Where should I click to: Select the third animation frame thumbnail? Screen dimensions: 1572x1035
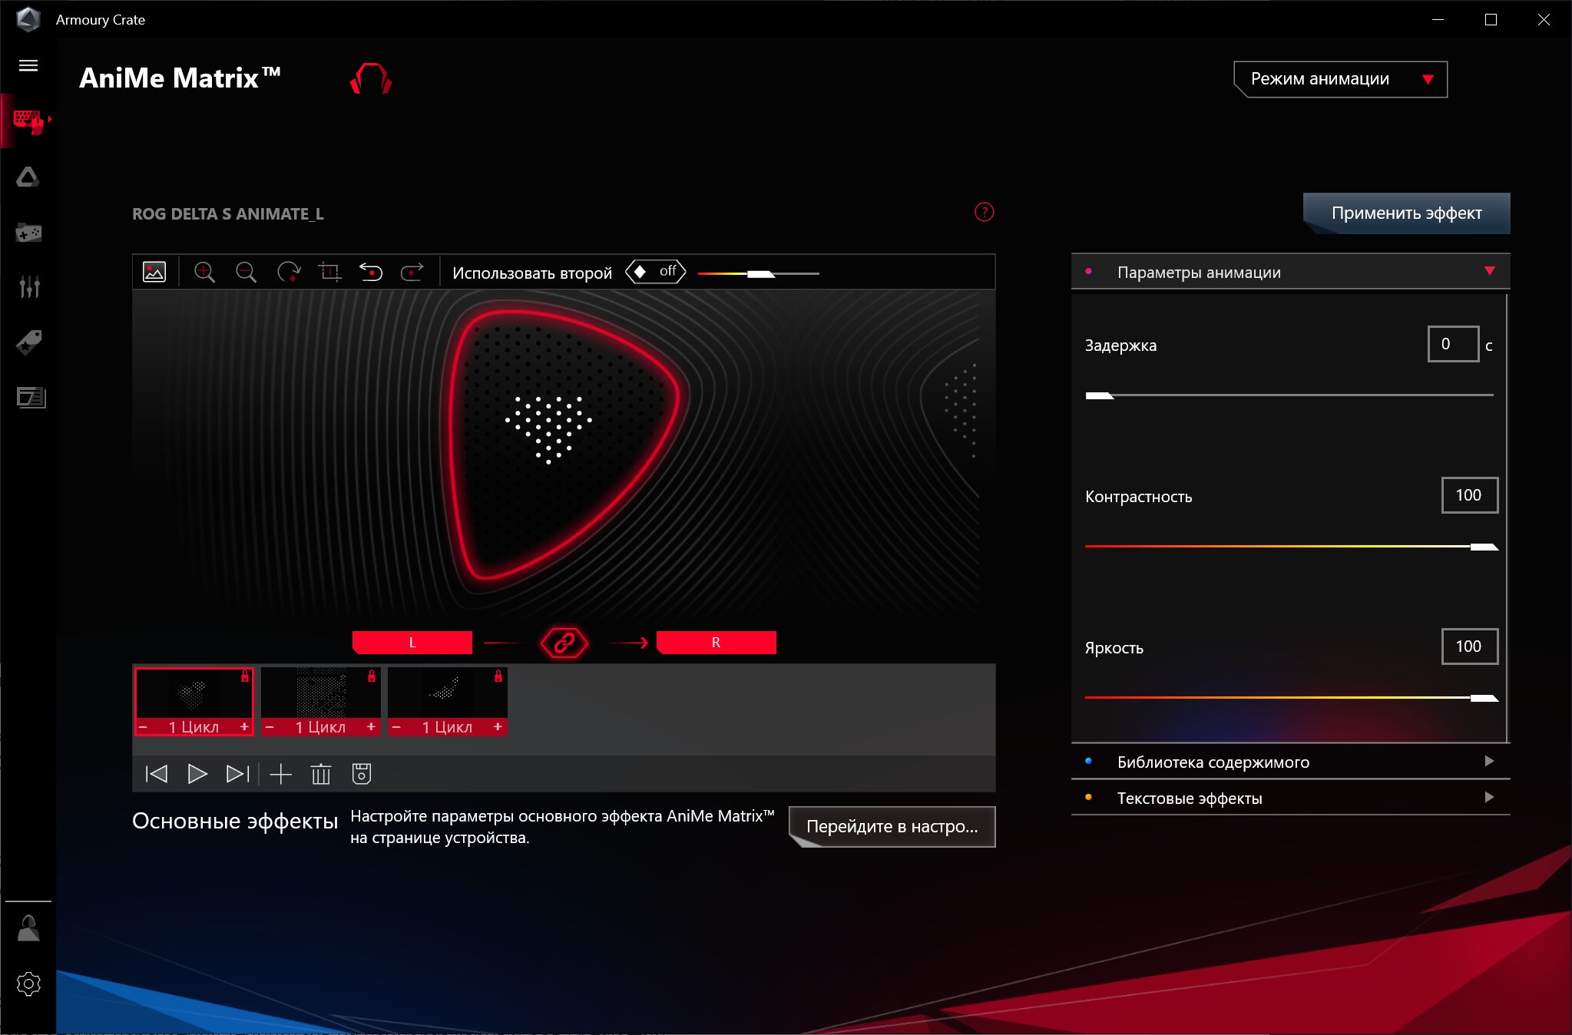coord(447,694)
